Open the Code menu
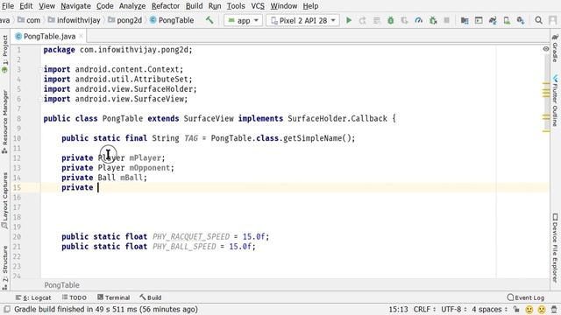The image size is (561, 315). (x=104, y=6)
